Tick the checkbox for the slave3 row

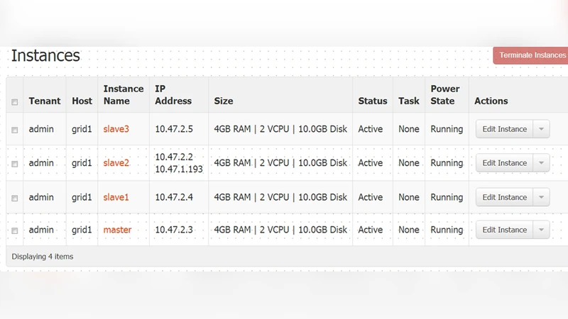pos(15,130)
